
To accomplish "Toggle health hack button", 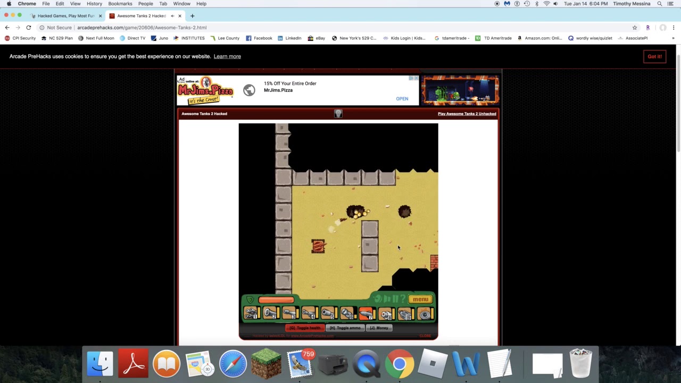I will [305, 328].
